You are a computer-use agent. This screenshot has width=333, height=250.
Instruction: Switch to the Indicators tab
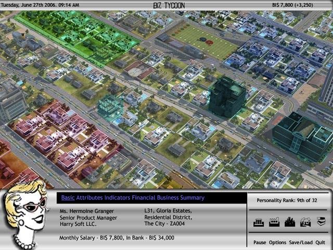coord(117,198)
